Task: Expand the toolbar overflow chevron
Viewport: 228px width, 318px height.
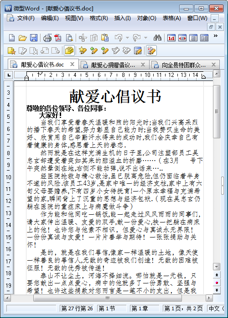Action: coord(216,36)
